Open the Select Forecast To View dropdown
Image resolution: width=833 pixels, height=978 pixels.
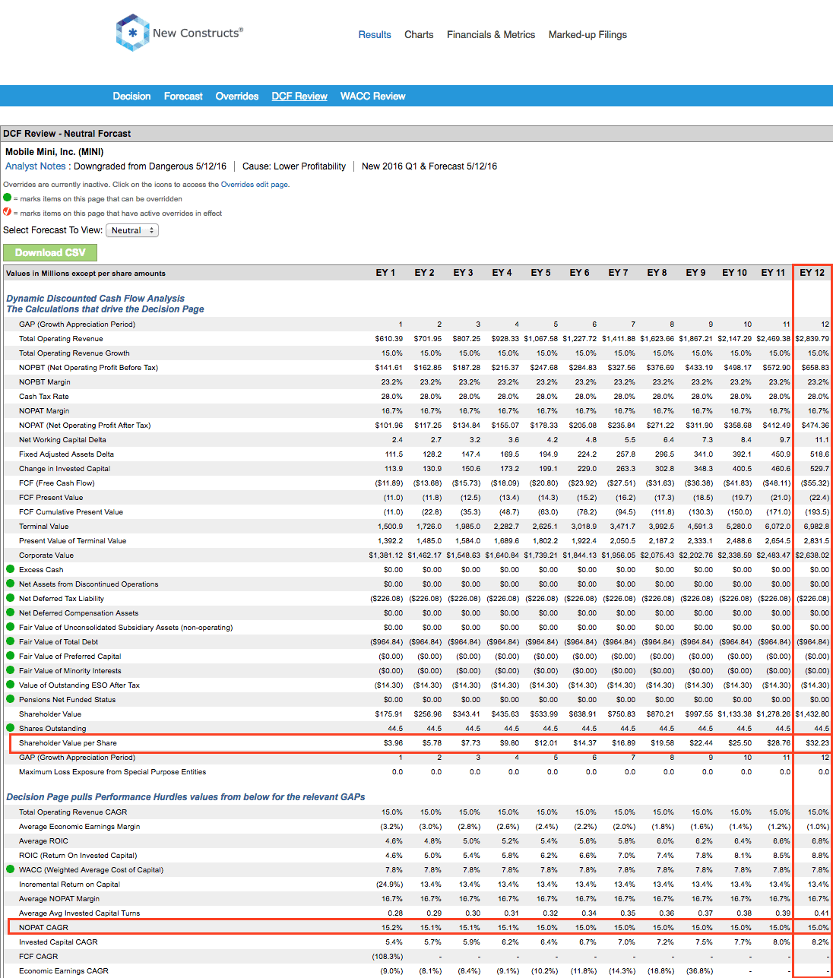click(x=132, y=230)
